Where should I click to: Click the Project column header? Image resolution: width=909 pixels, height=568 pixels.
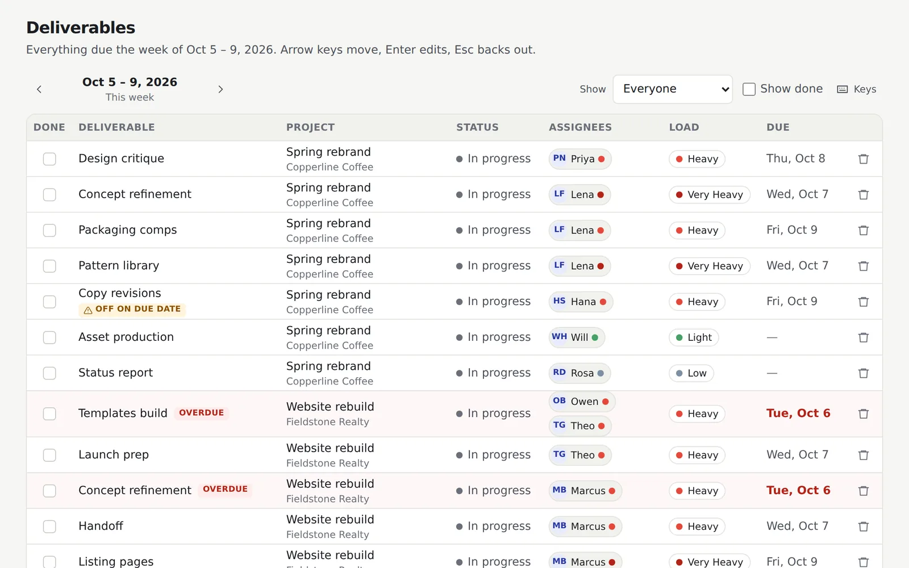point(310,127)
